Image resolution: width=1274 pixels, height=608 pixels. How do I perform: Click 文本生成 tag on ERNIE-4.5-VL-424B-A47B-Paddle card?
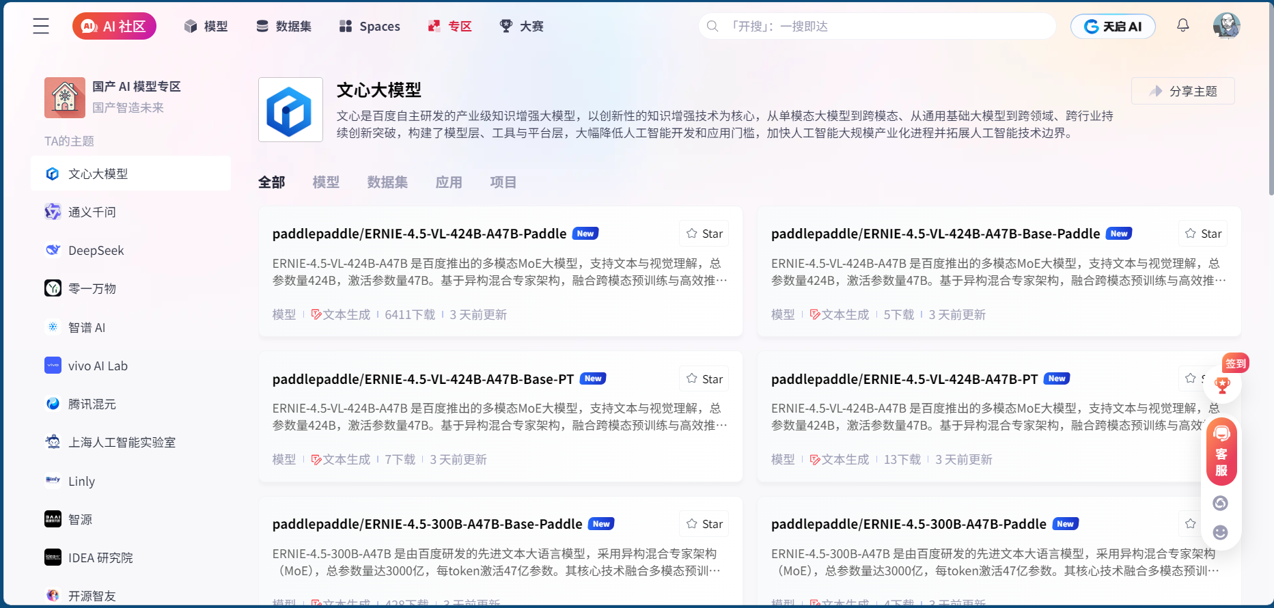(341, 315)
